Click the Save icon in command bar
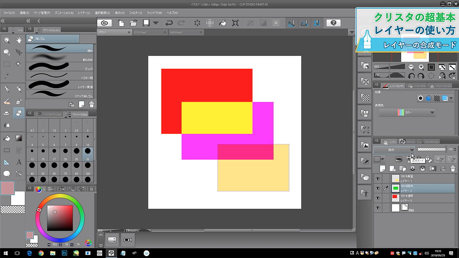This screenshot has height=258, width=459. pyautogui.click(x=146, y=23)
